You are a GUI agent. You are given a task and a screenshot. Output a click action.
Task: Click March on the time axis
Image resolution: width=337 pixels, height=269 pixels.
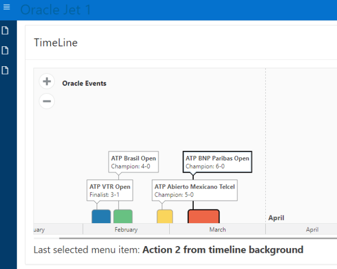[x=218, y=230]
